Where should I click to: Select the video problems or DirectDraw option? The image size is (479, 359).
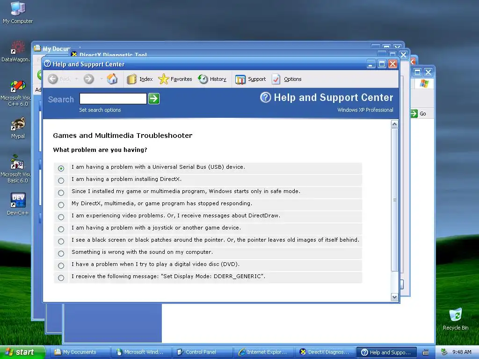pos(61,217)
